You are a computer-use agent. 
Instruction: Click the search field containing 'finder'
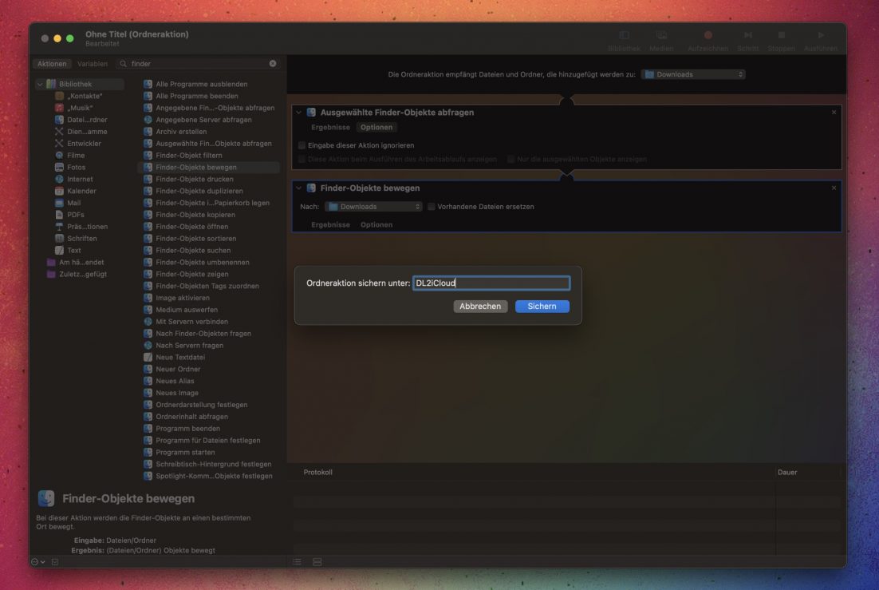pyautogui.click(x=198, y=63)
